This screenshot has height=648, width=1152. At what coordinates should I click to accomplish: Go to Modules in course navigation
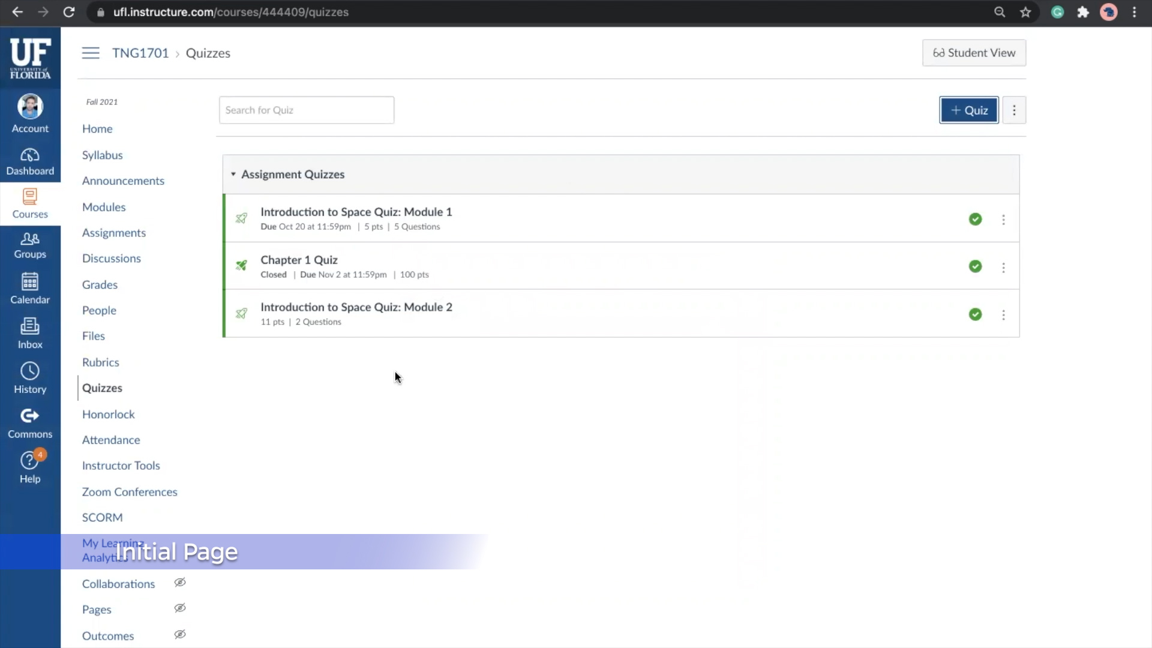click(104, 207)
